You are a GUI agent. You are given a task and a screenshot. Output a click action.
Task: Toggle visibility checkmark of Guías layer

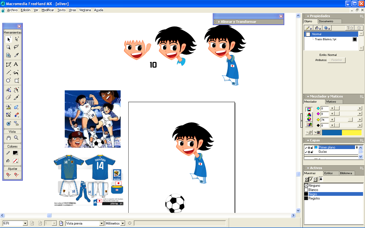tap(306, 152)
